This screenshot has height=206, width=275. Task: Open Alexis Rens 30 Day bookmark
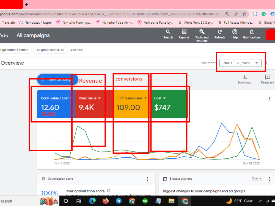tap(196, 23)
